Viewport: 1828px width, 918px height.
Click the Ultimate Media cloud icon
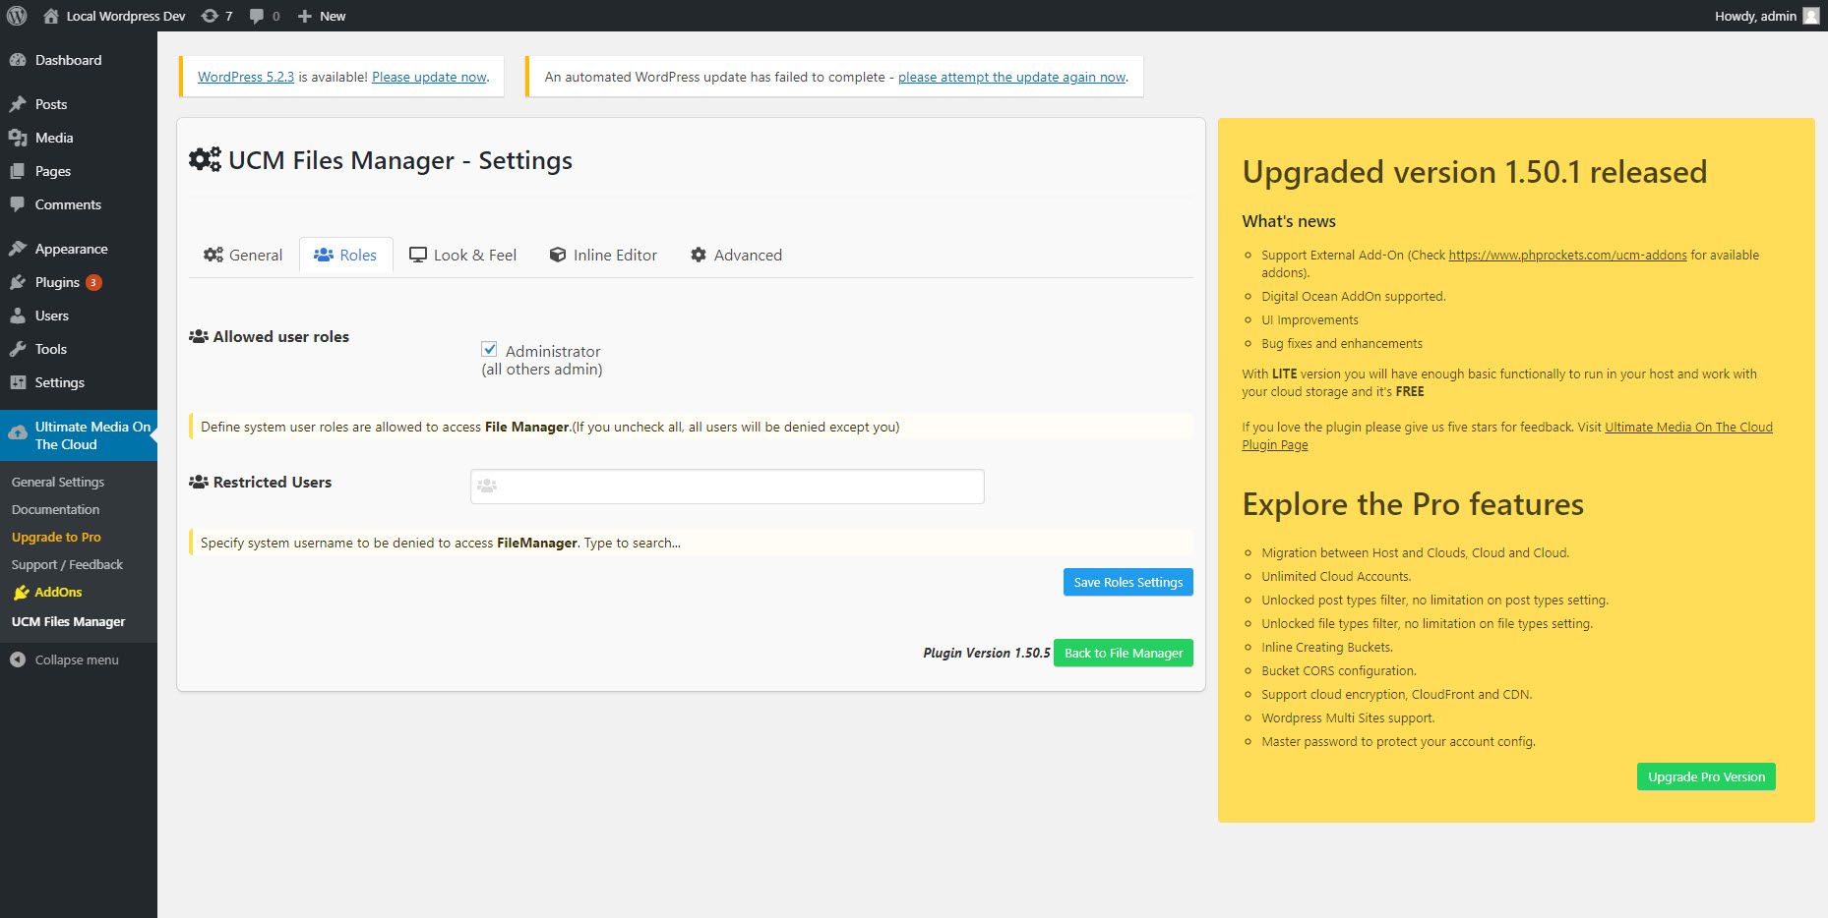[18, 432]
